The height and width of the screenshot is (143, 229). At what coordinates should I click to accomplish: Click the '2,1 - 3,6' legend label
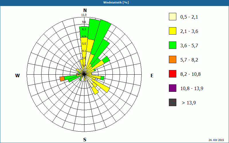coord(189,31)
